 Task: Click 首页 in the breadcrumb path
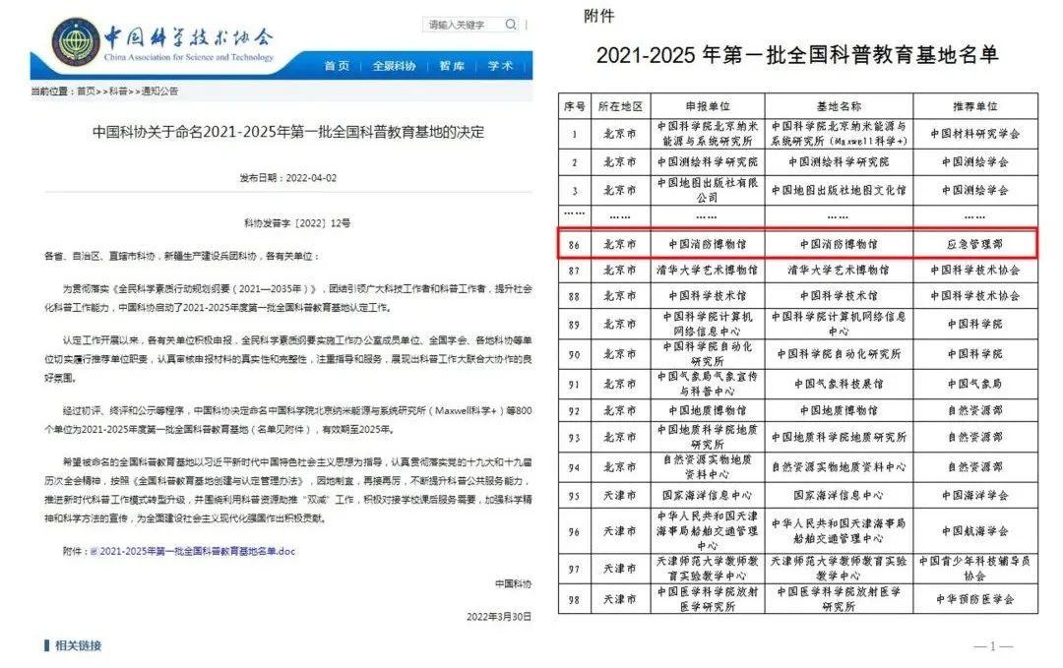coord(87,91)
